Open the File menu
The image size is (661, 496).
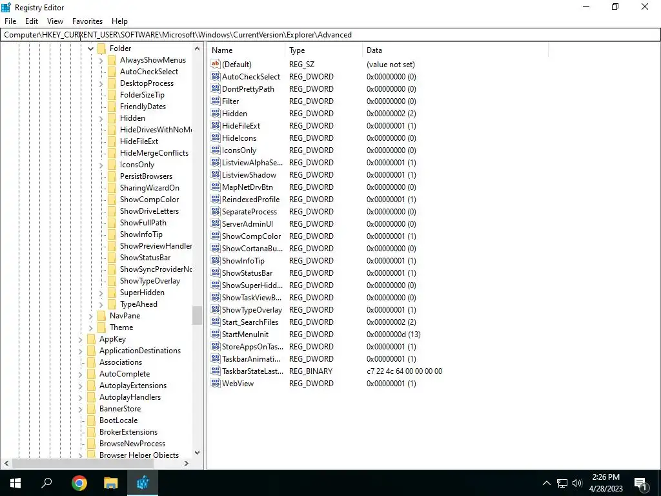coord(10,21)
